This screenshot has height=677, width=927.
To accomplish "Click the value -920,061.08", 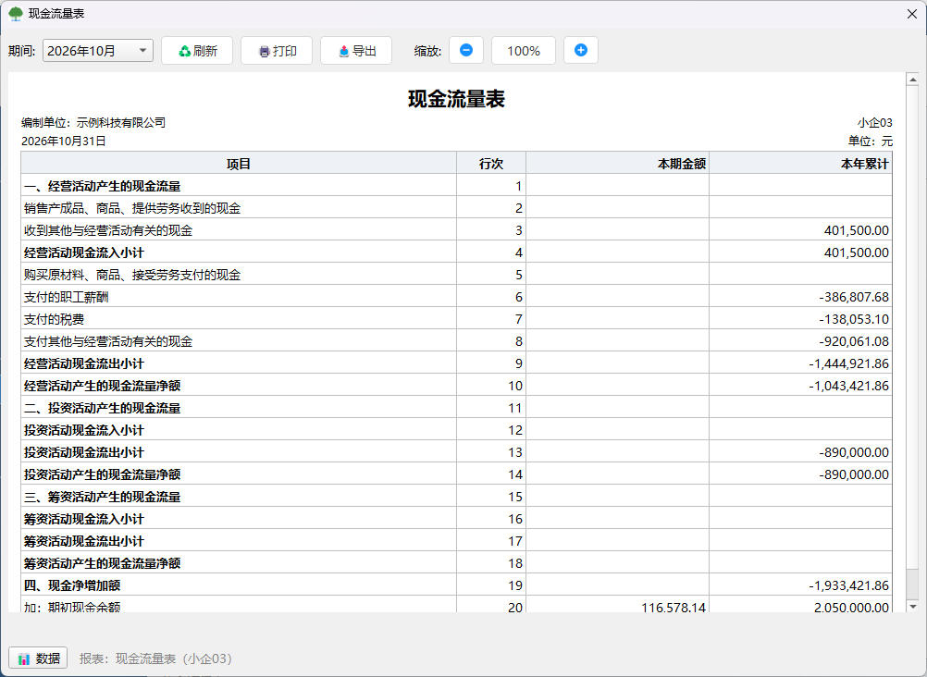I will point(854,341).
